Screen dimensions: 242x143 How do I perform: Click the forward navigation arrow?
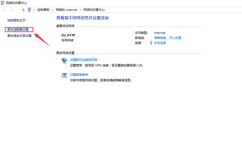pyautogui.click(x=12, y=10)
